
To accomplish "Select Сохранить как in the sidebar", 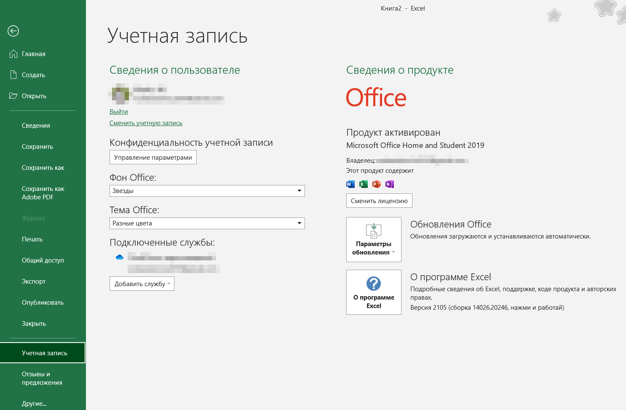I will 43,167.
